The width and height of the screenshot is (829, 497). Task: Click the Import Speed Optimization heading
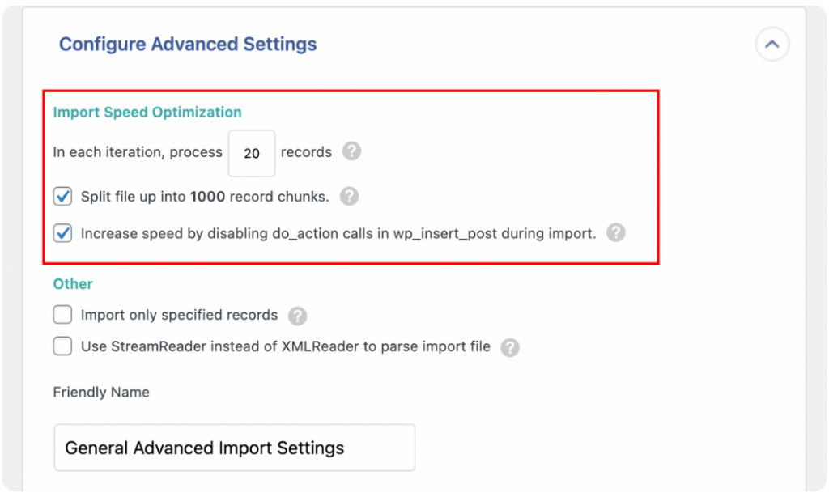tap(147, 112)
